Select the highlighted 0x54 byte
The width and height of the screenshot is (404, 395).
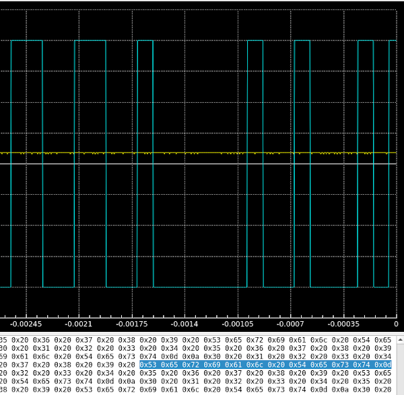pos(298,365)
